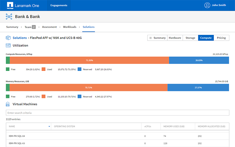Click the Utilization server icon
Viewport: 235px width, 147px height.
(x=9, y=46)
